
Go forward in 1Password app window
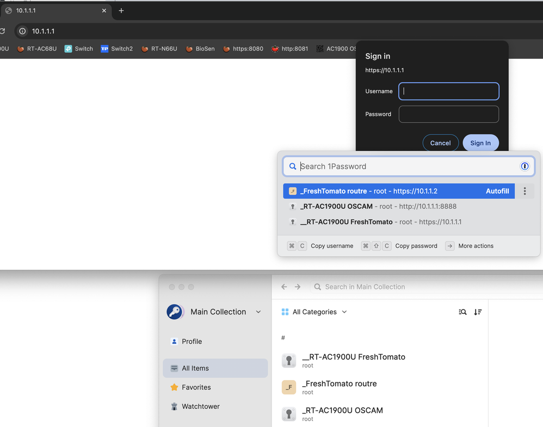[298, 287]
